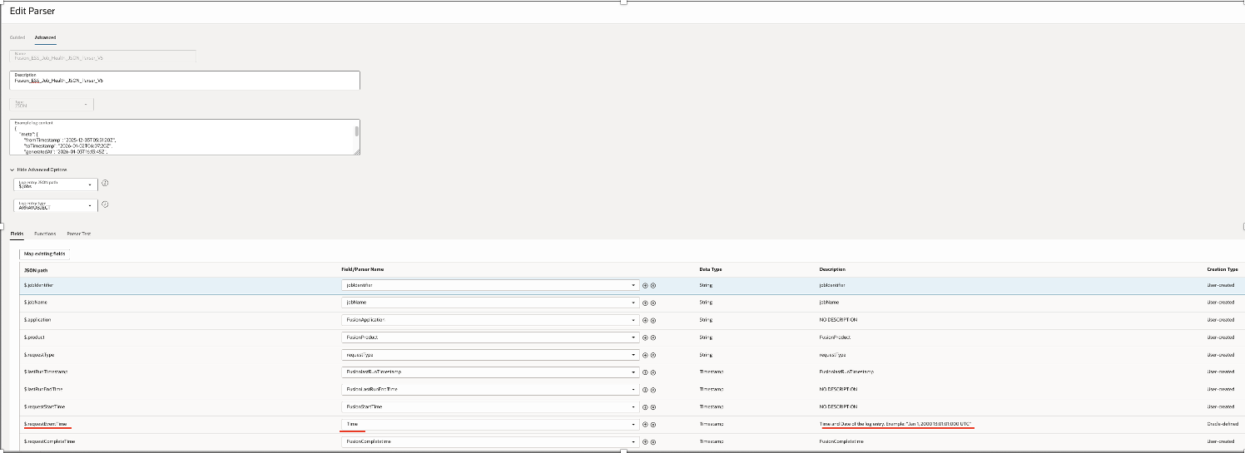Remove the $.application row via its x icon
This screenshot has height=453, width=1245.
point(653,319)
